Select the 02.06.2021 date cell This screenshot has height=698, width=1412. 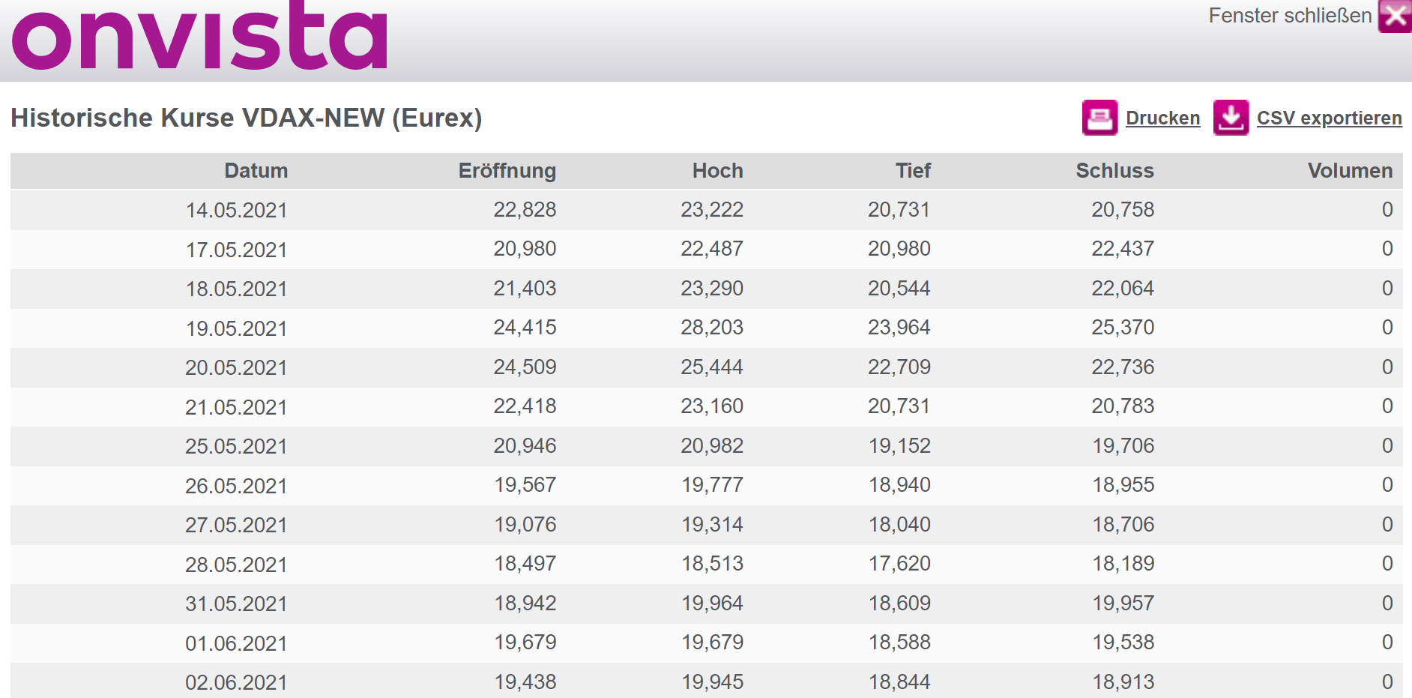[x=236, y=682]
